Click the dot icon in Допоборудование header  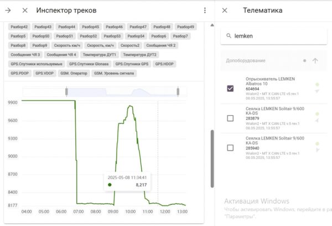pyautogui.click(x=304, y=61)
